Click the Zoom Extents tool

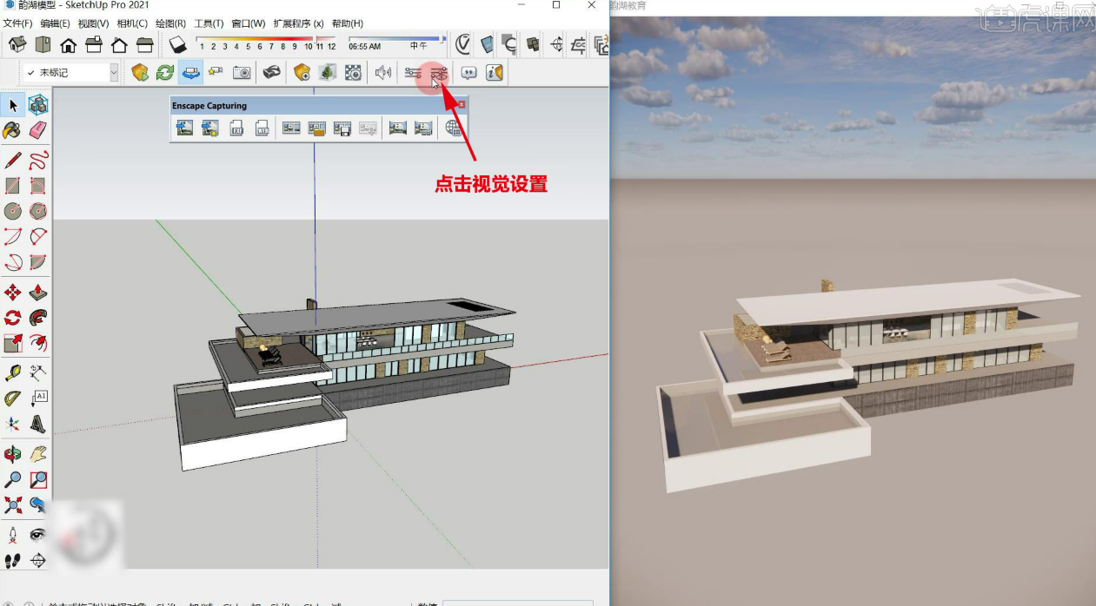click(x=13, y=504)
